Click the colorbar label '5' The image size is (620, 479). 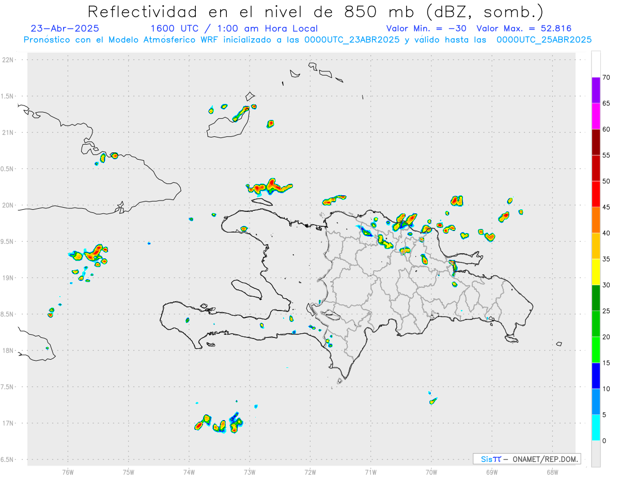[x=604, y=415]
